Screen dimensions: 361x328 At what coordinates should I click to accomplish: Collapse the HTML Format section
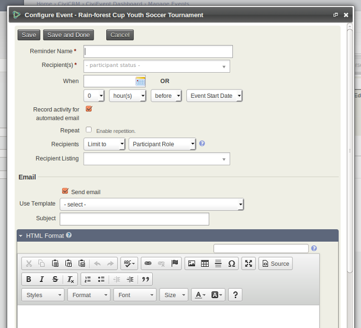click(21, 236)
